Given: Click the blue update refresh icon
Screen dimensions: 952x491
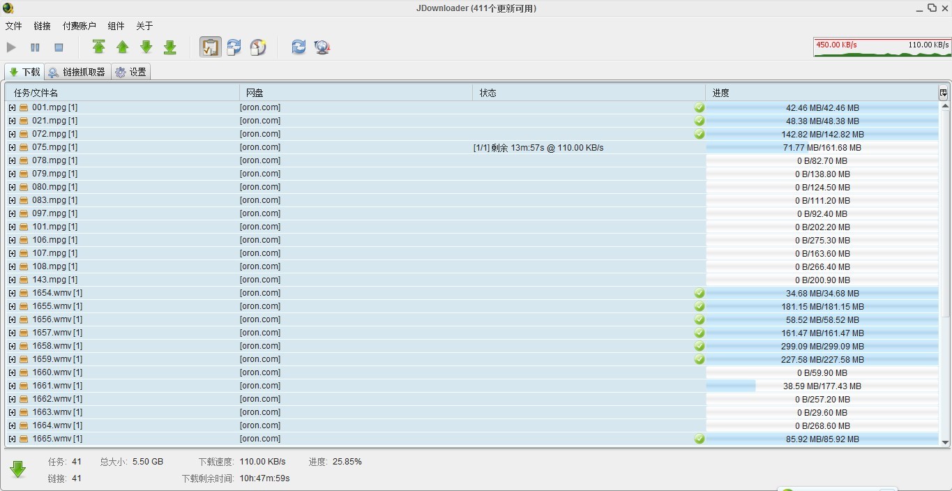Looking at the screenshot, I should 299,47.
